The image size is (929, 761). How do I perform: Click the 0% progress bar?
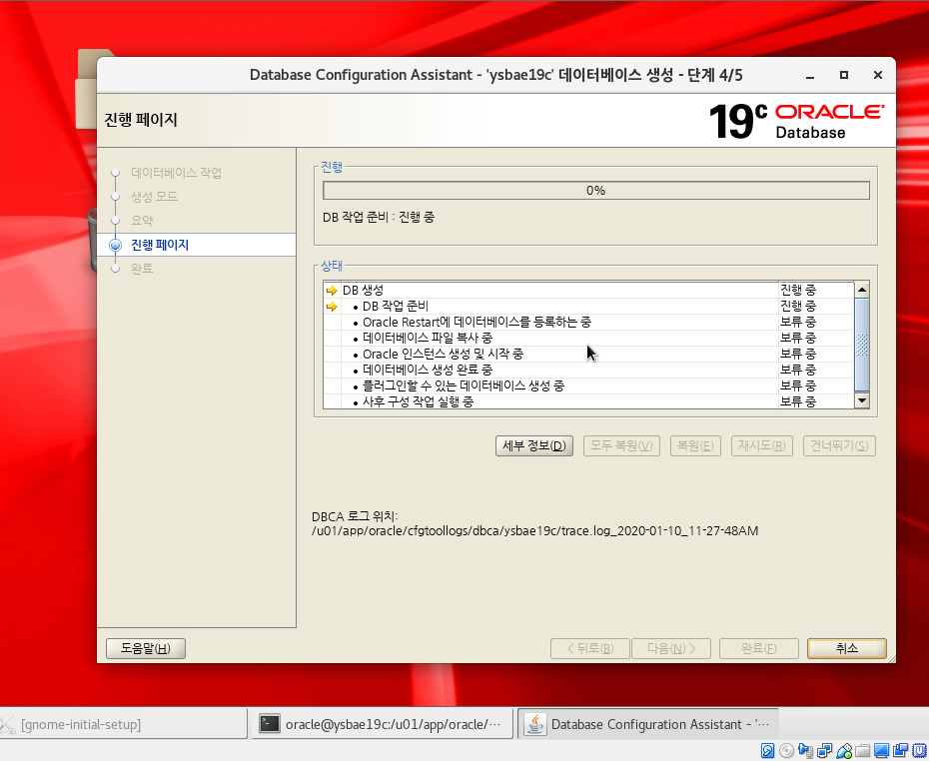point(596,191)
